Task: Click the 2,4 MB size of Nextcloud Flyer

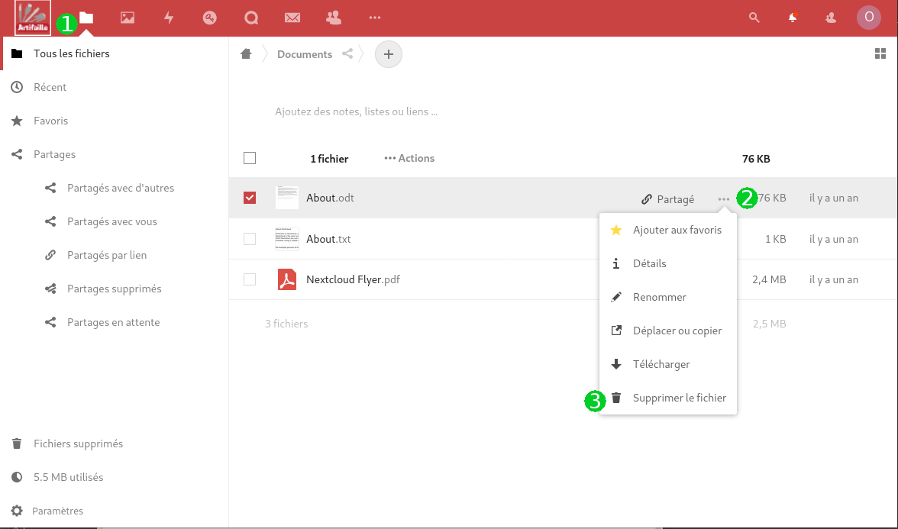Action: [x=769, y=279]
